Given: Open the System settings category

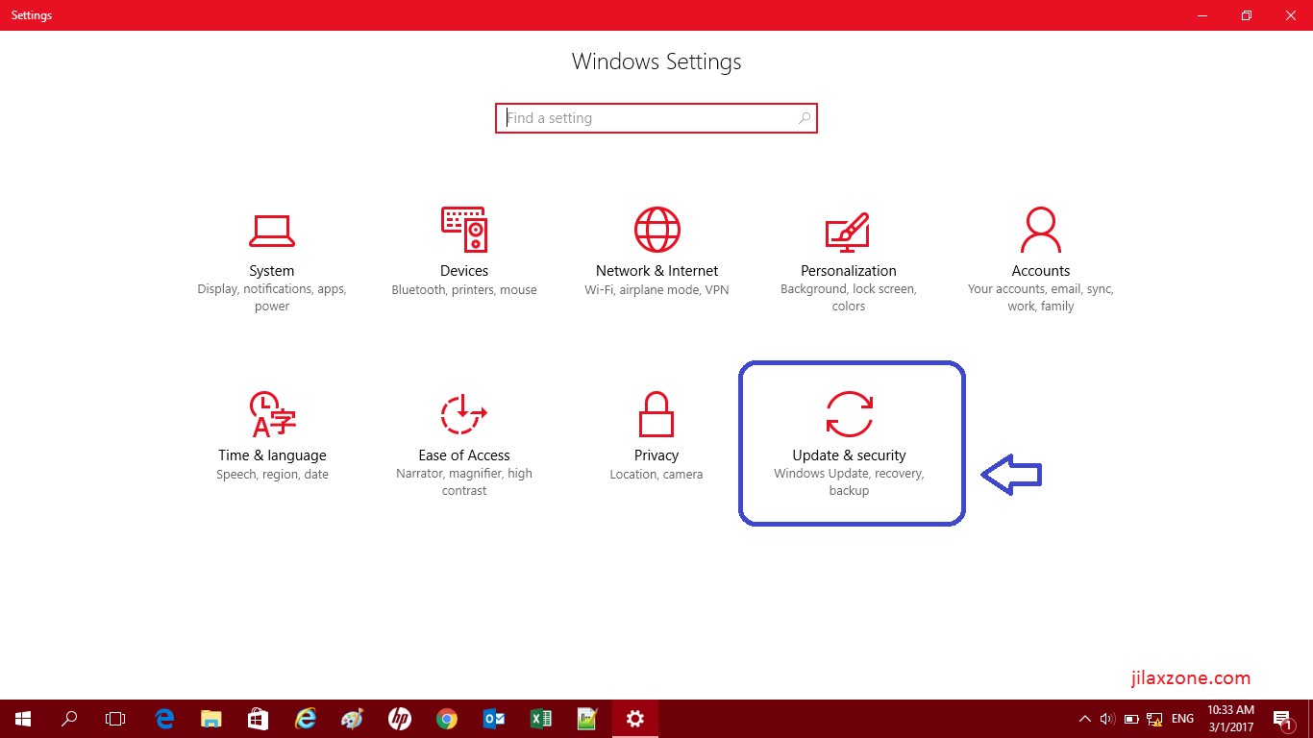Looking at the screenshot, I should [x=272, y=259].
